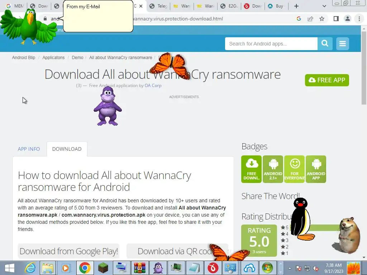Click Download via QR code button
Image resolution: width=367 pixels, height=275 pixels.
tap(177, 251)
